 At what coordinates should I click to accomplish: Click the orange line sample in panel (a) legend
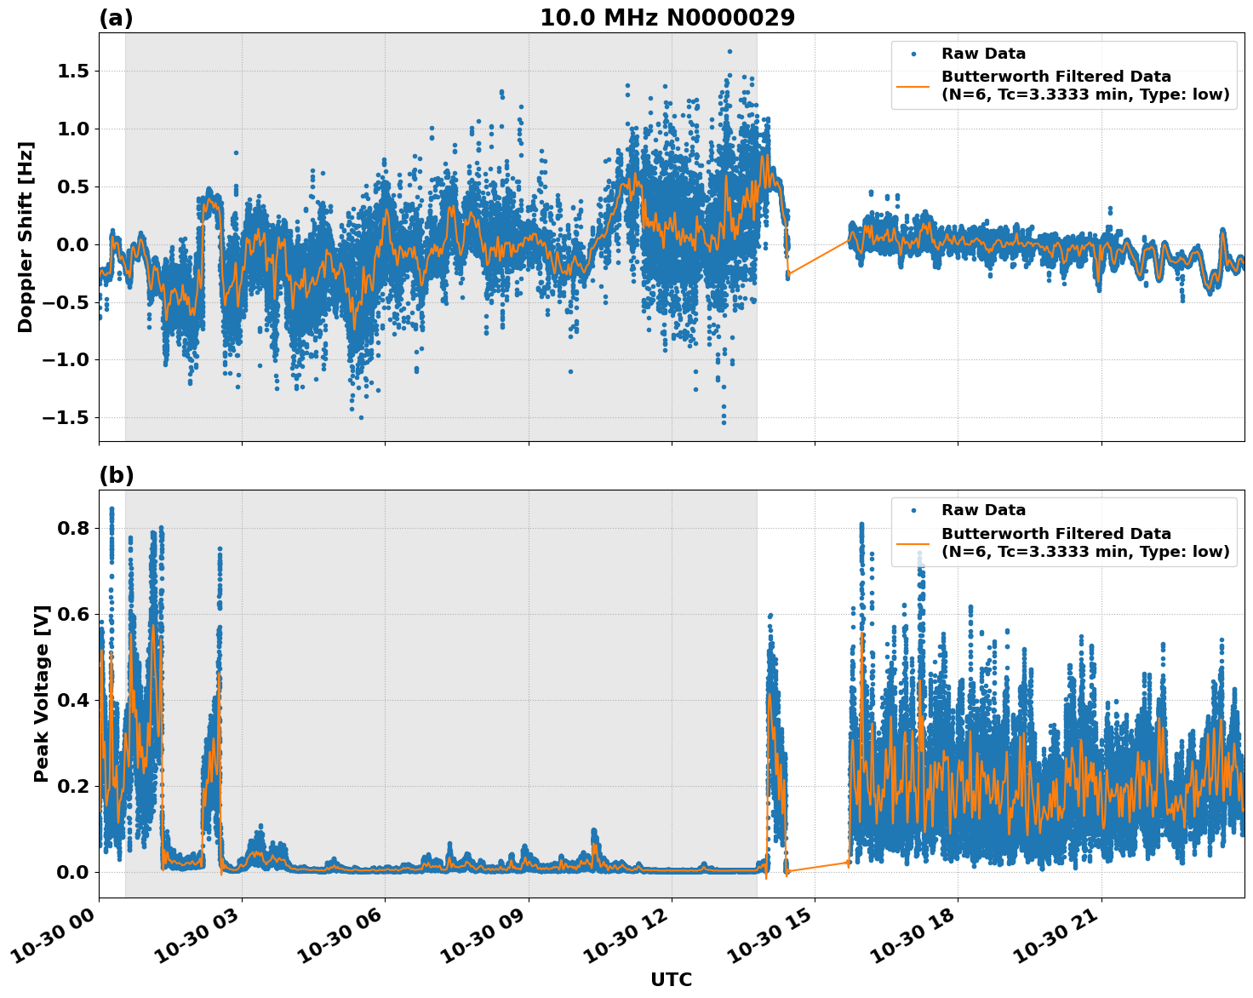click(913, 86)
